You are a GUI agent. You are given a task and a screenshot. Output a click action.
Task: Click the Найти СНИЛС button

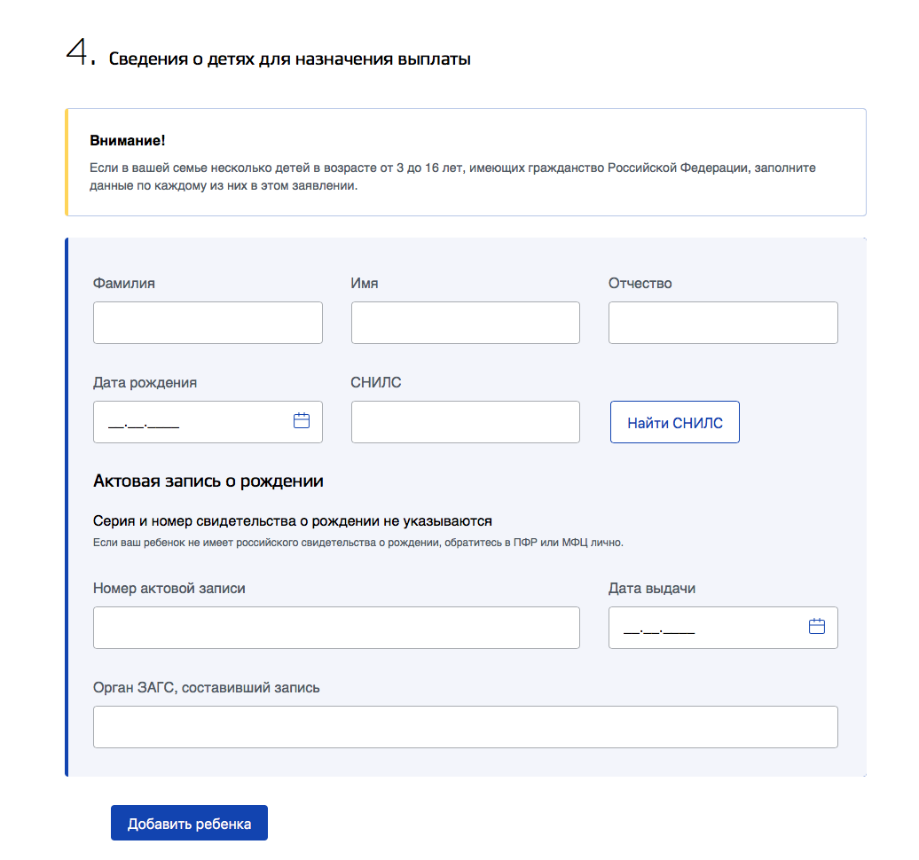(x=674, y=422)
